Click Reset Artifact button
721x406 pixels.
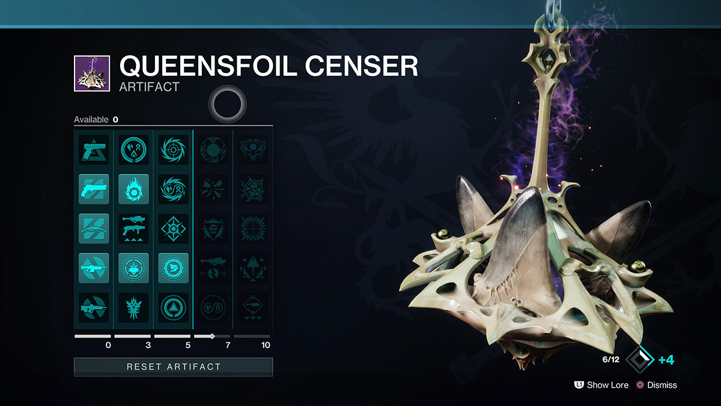tap(173, 367)
